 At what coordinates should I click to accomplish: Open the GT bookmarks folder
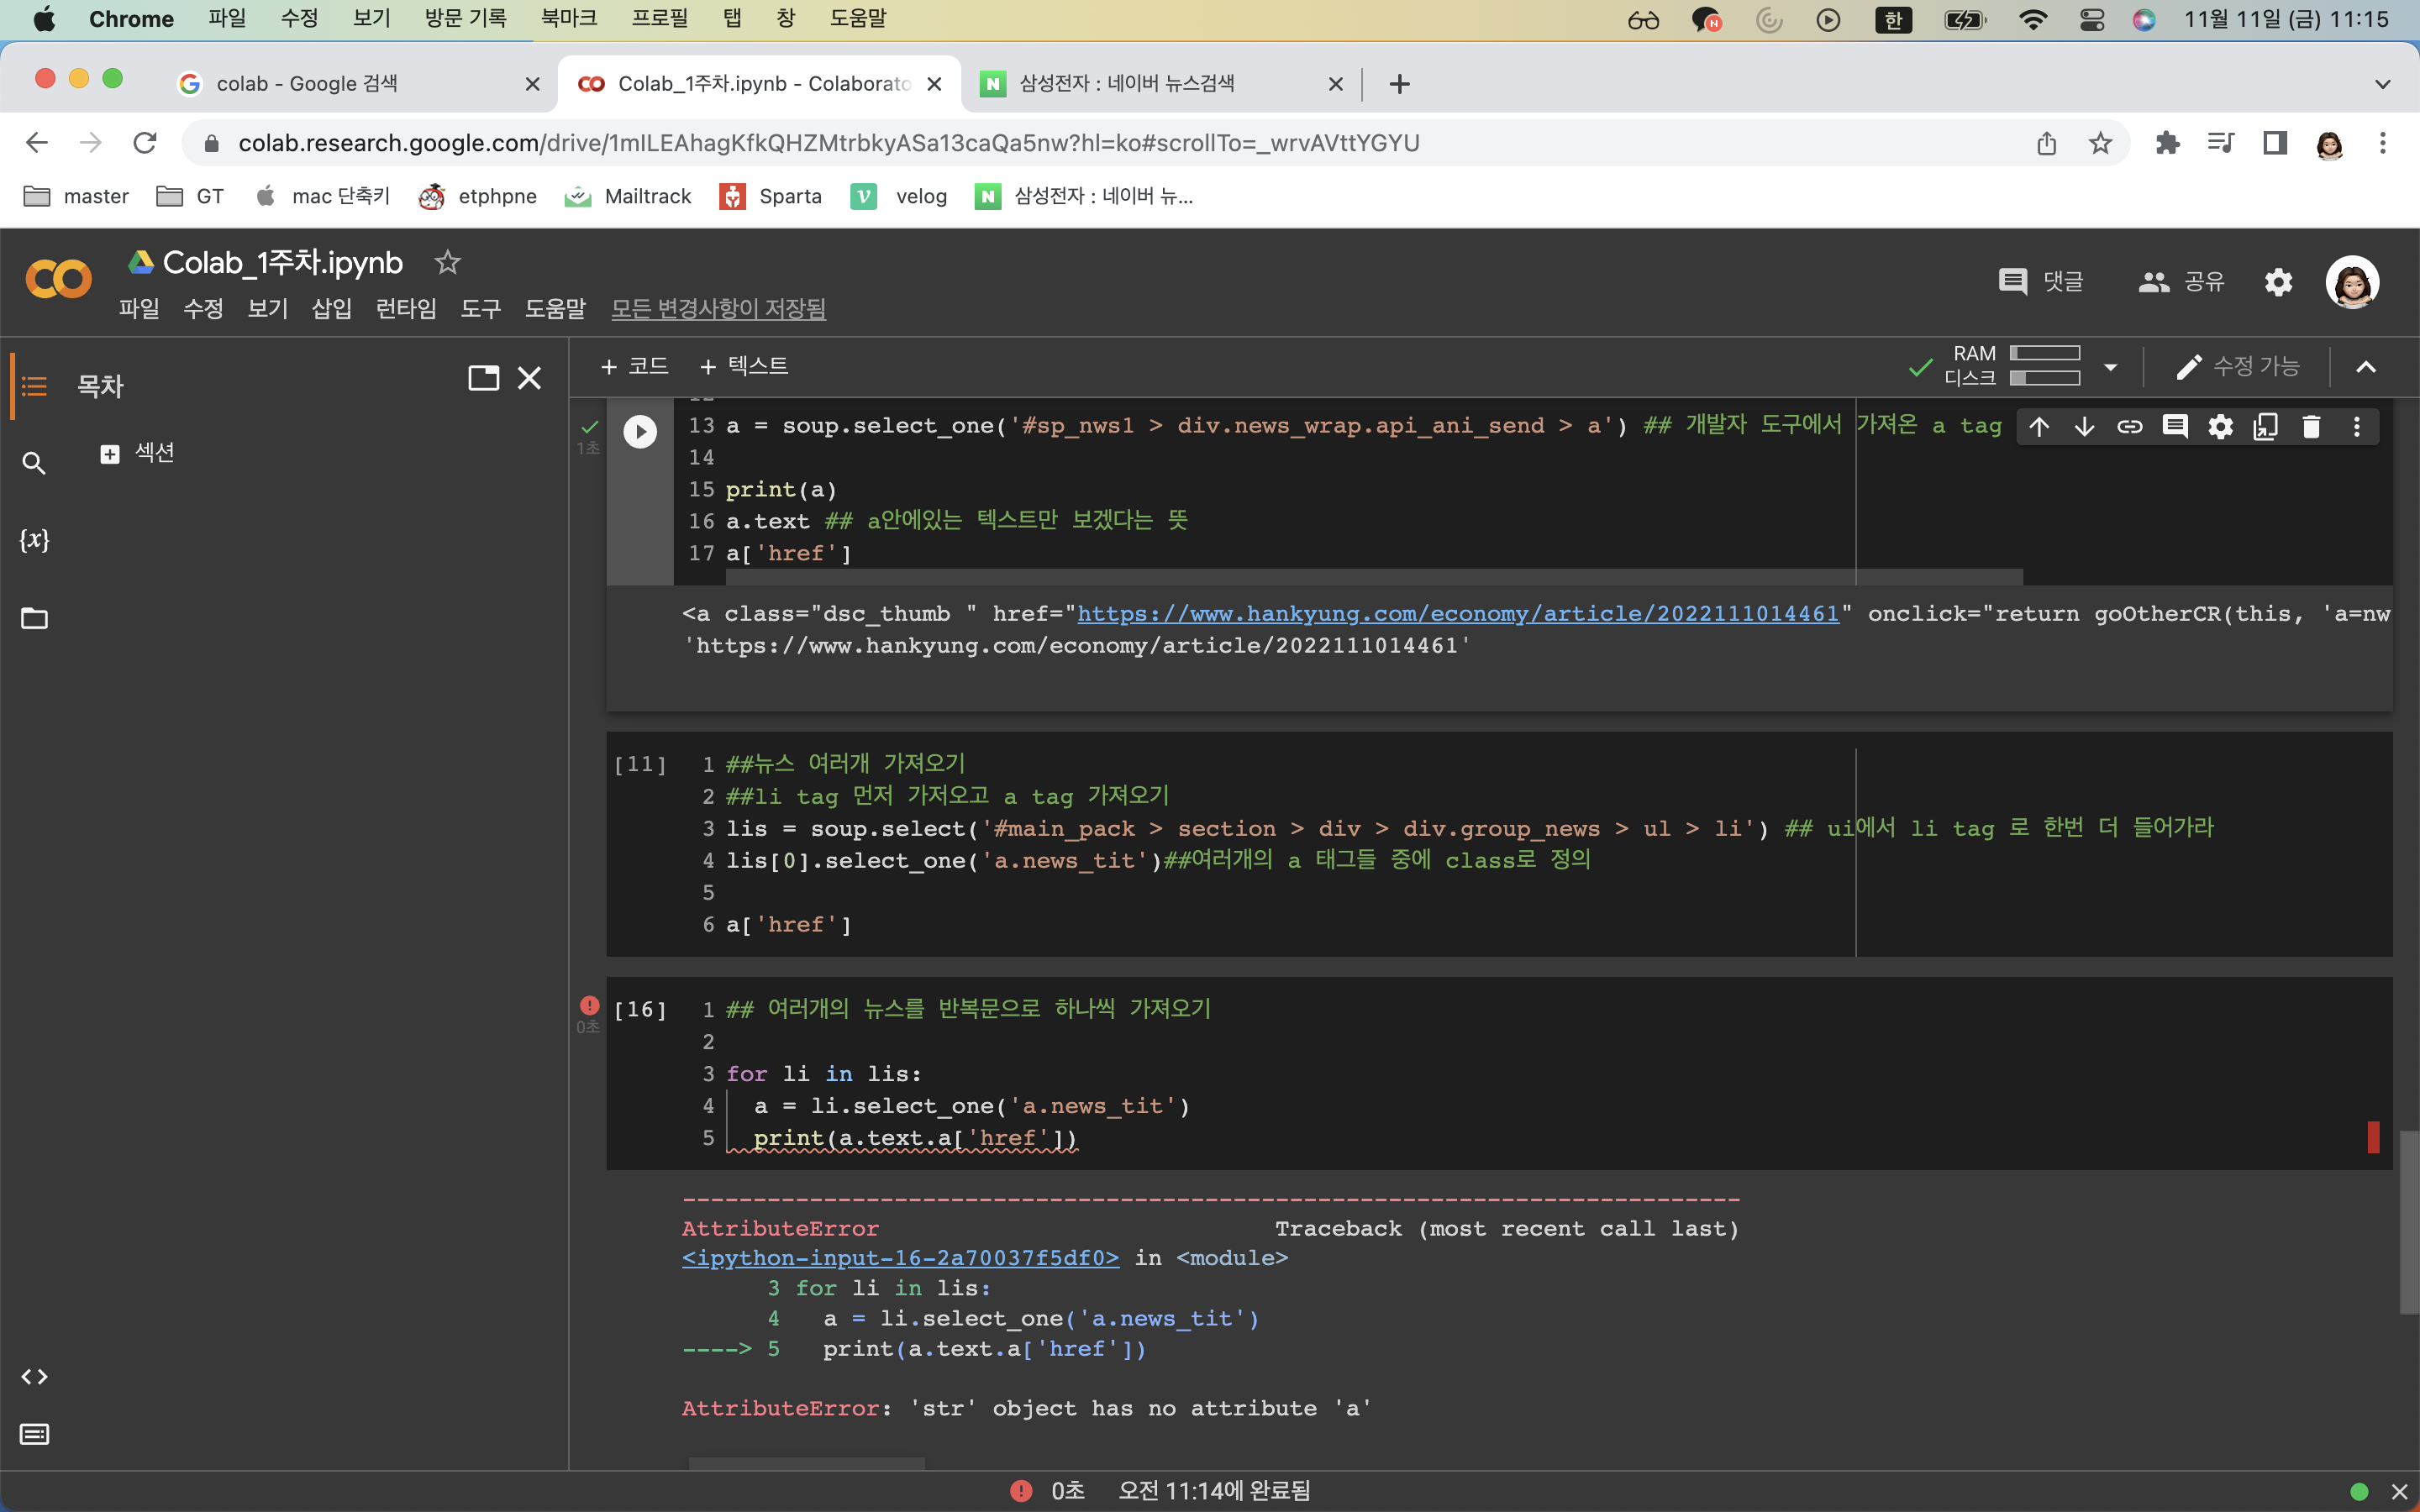(190, 196)
